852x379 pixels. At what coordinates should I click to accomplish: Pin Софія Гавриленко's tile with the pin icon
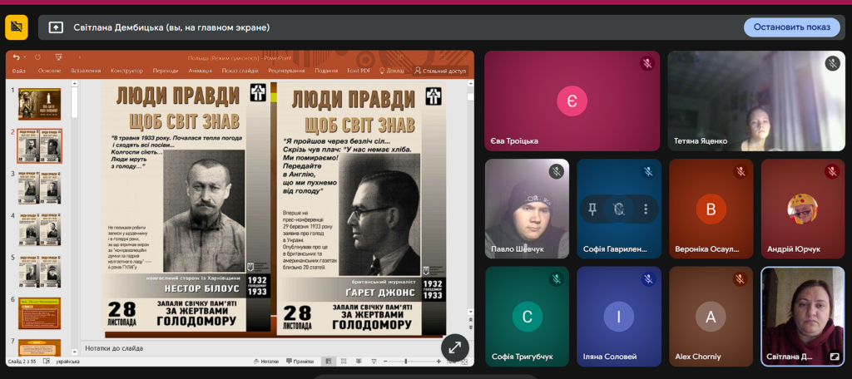click(x=593, y=209)
